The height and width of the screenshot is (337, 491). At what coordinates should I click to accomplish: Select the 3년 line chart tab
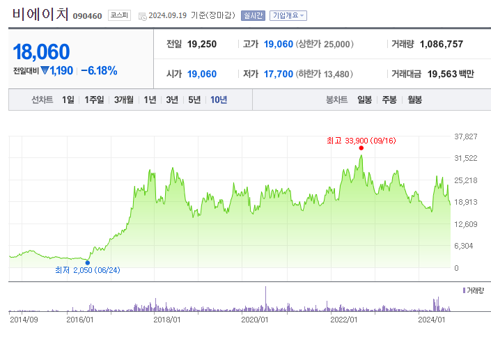(172, 100)
